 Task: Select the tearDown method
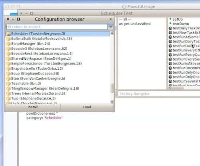tap(181, 24)
